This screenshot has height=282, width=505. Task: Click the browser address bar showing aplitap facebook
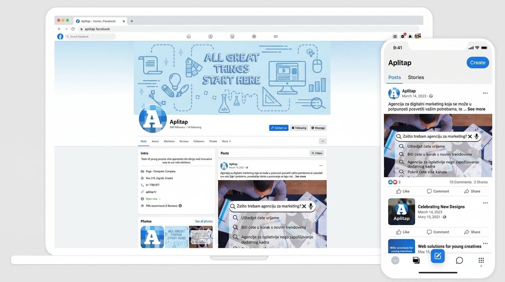[248, 29]
